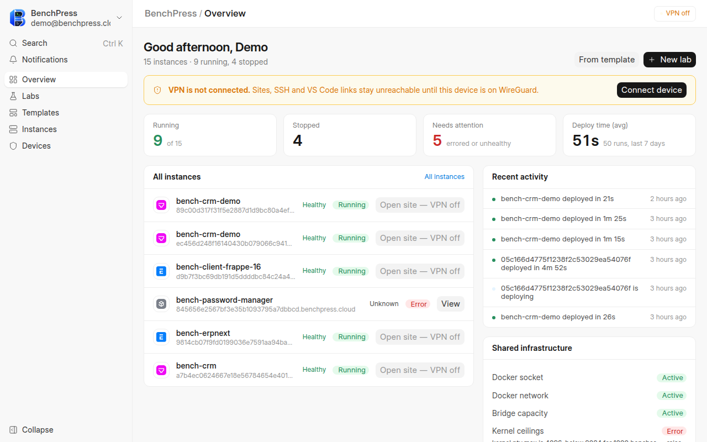The image size is (707, 442).
Task: Create a New lab
Action: (669, 60)
